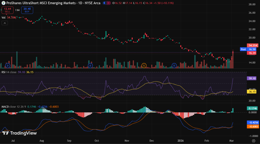The image size is (260, 144).
Task: Click the orange split 'S' event marker
Action: click(x=144, y=66)
